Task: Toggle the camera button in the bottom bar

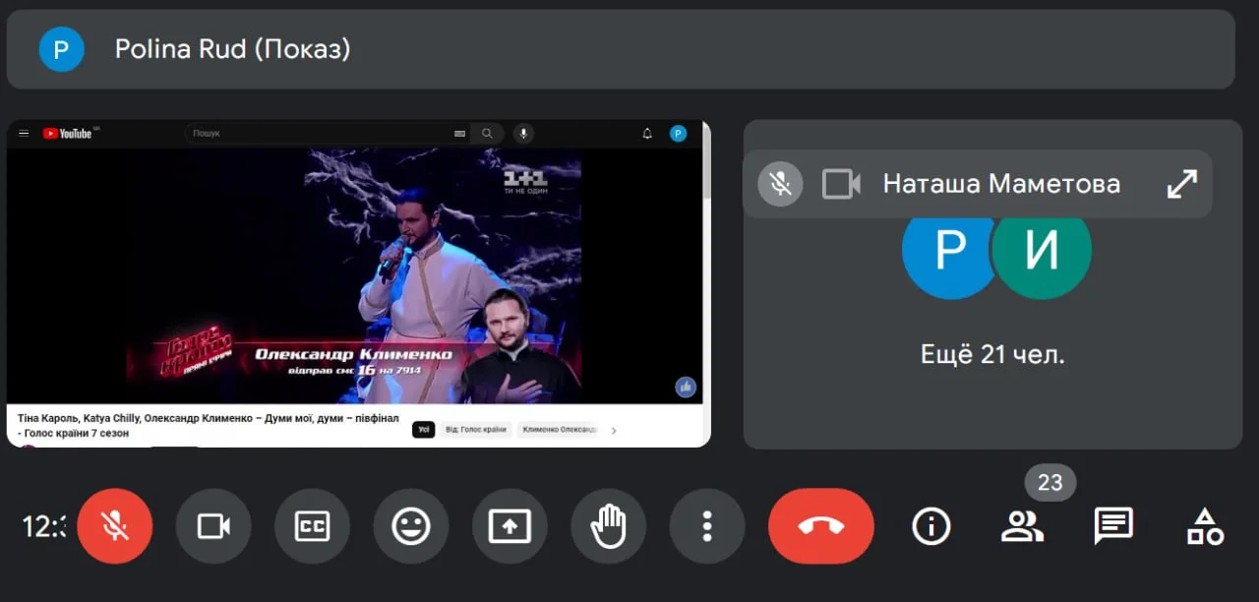Action: (x=213, y=526)
